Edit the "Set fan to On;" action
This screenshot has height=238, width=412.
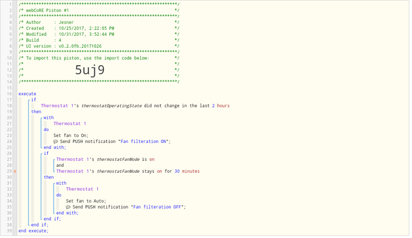click(x=71, y=136)
